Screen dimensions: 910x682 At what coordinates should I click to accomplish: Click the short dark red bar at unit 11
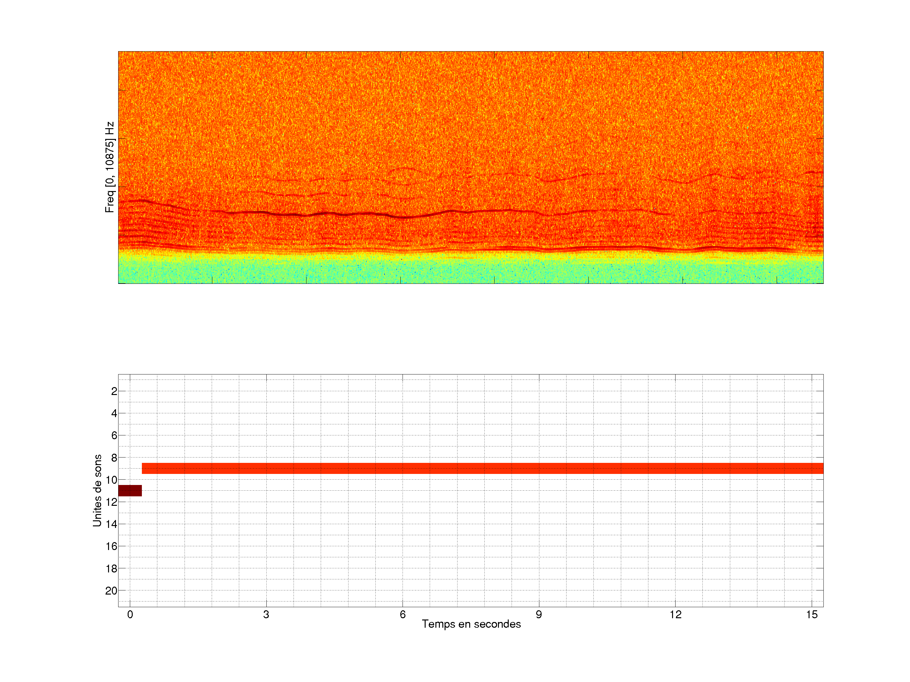130,490
